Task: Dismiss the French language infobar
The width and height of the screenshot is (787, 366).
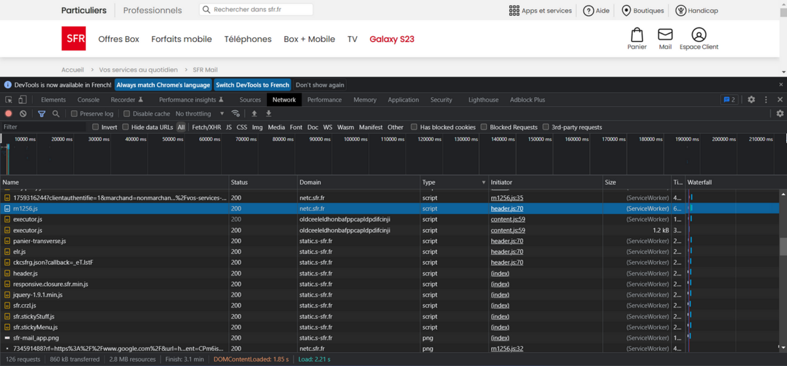Action: click(x=781, y=85)
